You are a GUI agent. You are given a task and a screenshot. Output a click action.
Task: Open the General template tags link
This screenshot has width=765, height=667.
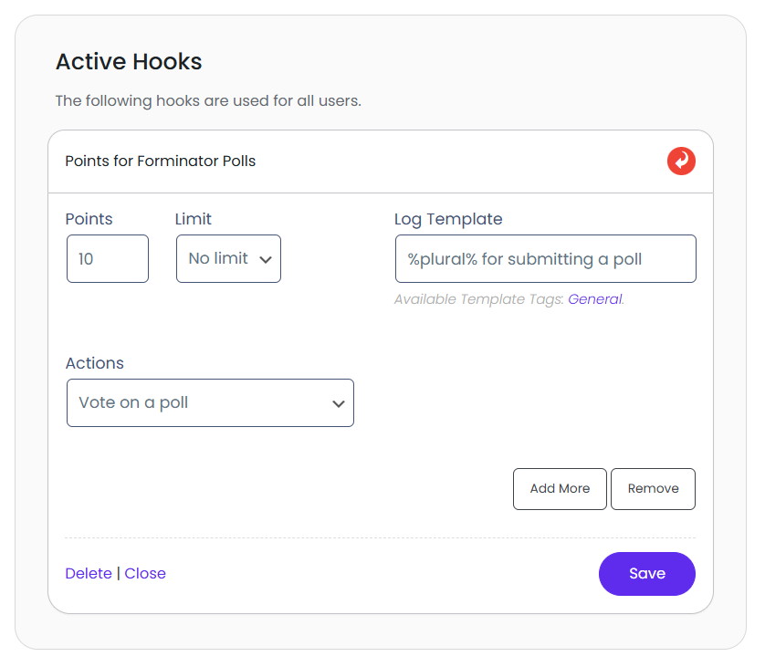click(x=594, y=299)
